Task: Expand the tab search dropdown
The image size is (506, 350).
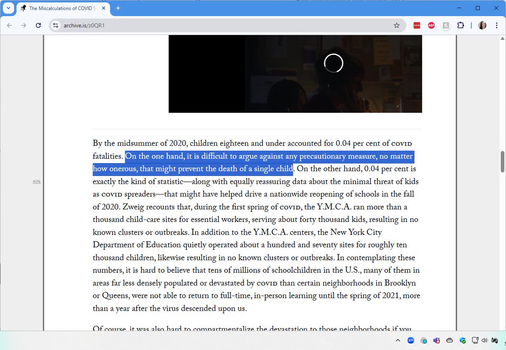Action: [8, 8]
